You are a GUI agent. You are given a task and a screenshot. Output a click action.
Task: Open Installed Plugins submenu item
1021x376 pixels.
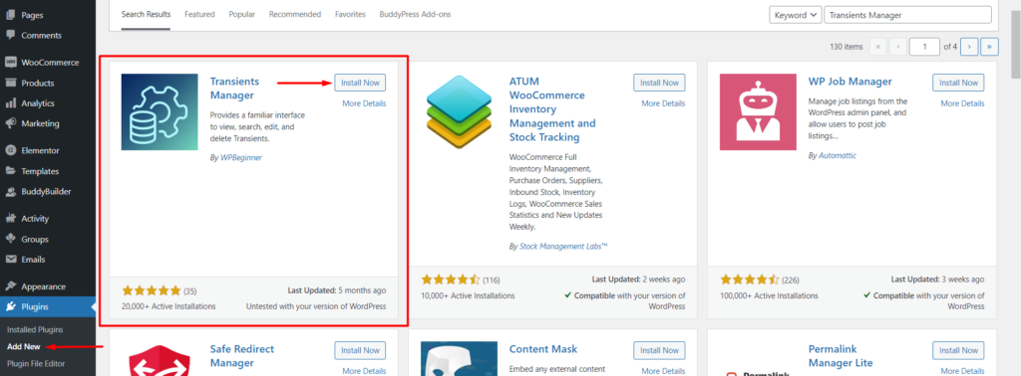pos(35,329)
